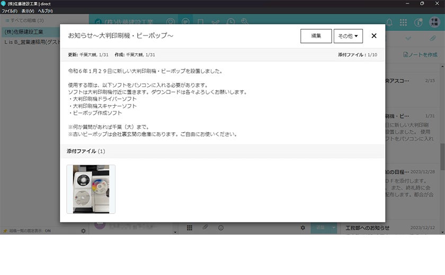Expand すべての組織 (3) list
This screenshot has height=275, width=445.
point(25,21)
